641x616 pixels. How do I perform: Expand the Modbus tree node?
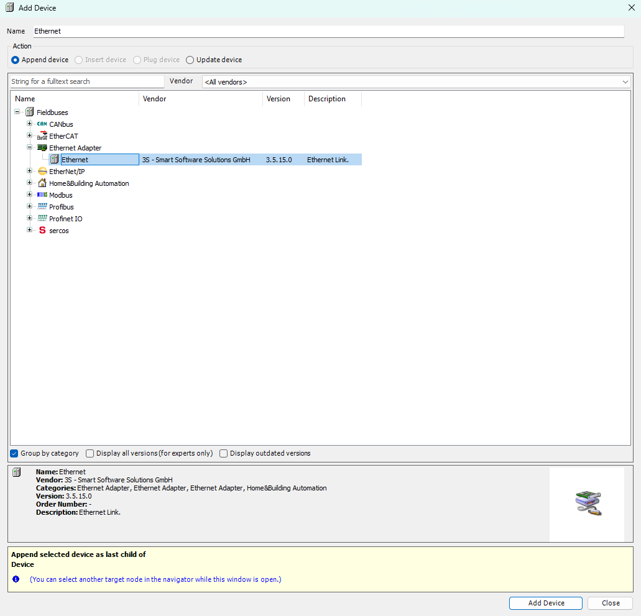click(x=29, y=195)
